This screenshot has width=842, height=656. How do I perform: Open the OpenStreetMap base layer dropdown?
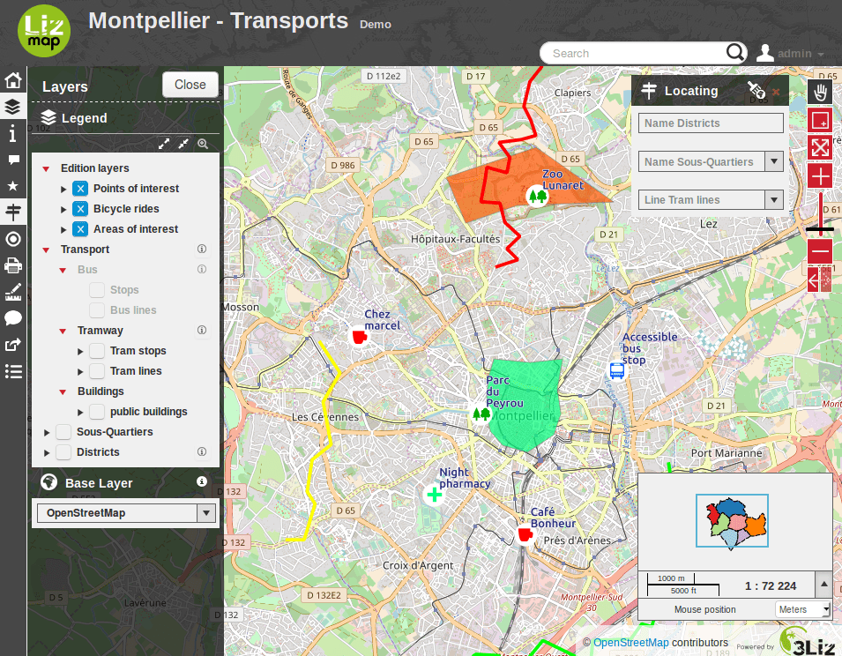pos(126,512)
